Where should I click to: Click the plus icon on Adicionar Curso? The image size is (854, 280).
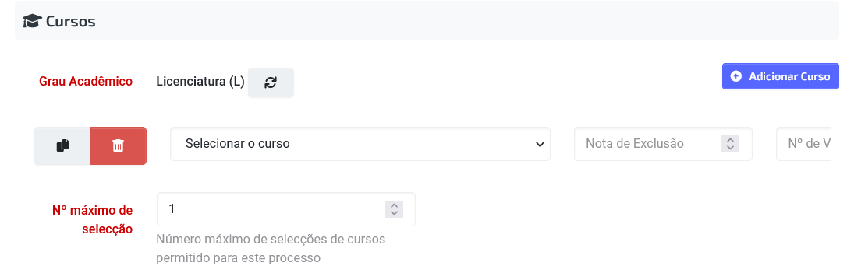[x=735, y=76]
